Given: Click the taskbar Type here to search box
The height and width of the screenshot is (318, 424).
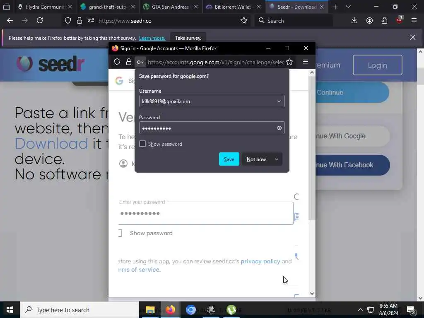Looking at the screenshot, I should (79, 310).
